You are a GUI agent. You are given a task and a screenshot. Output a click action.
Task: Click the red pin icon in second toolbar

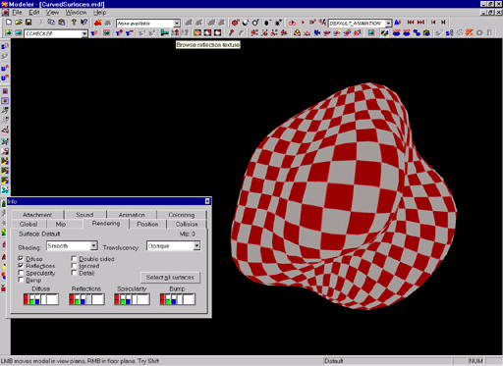click(231, 32)
